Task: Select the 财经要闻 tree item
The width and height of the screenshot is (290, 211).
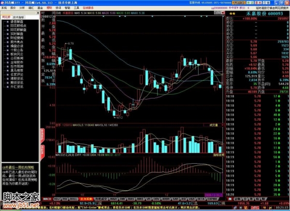Action: (x=16, y=38)
